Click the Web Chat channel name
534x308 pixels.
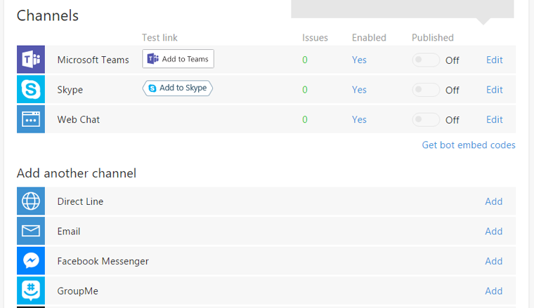[x=78, y=120]
